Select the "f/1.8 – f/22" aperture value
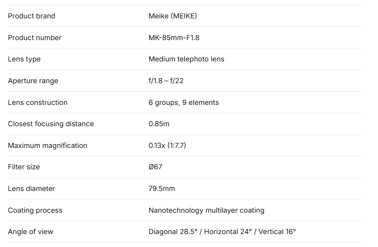The height and width of the screenshot is (247, 378). (166, 81)
